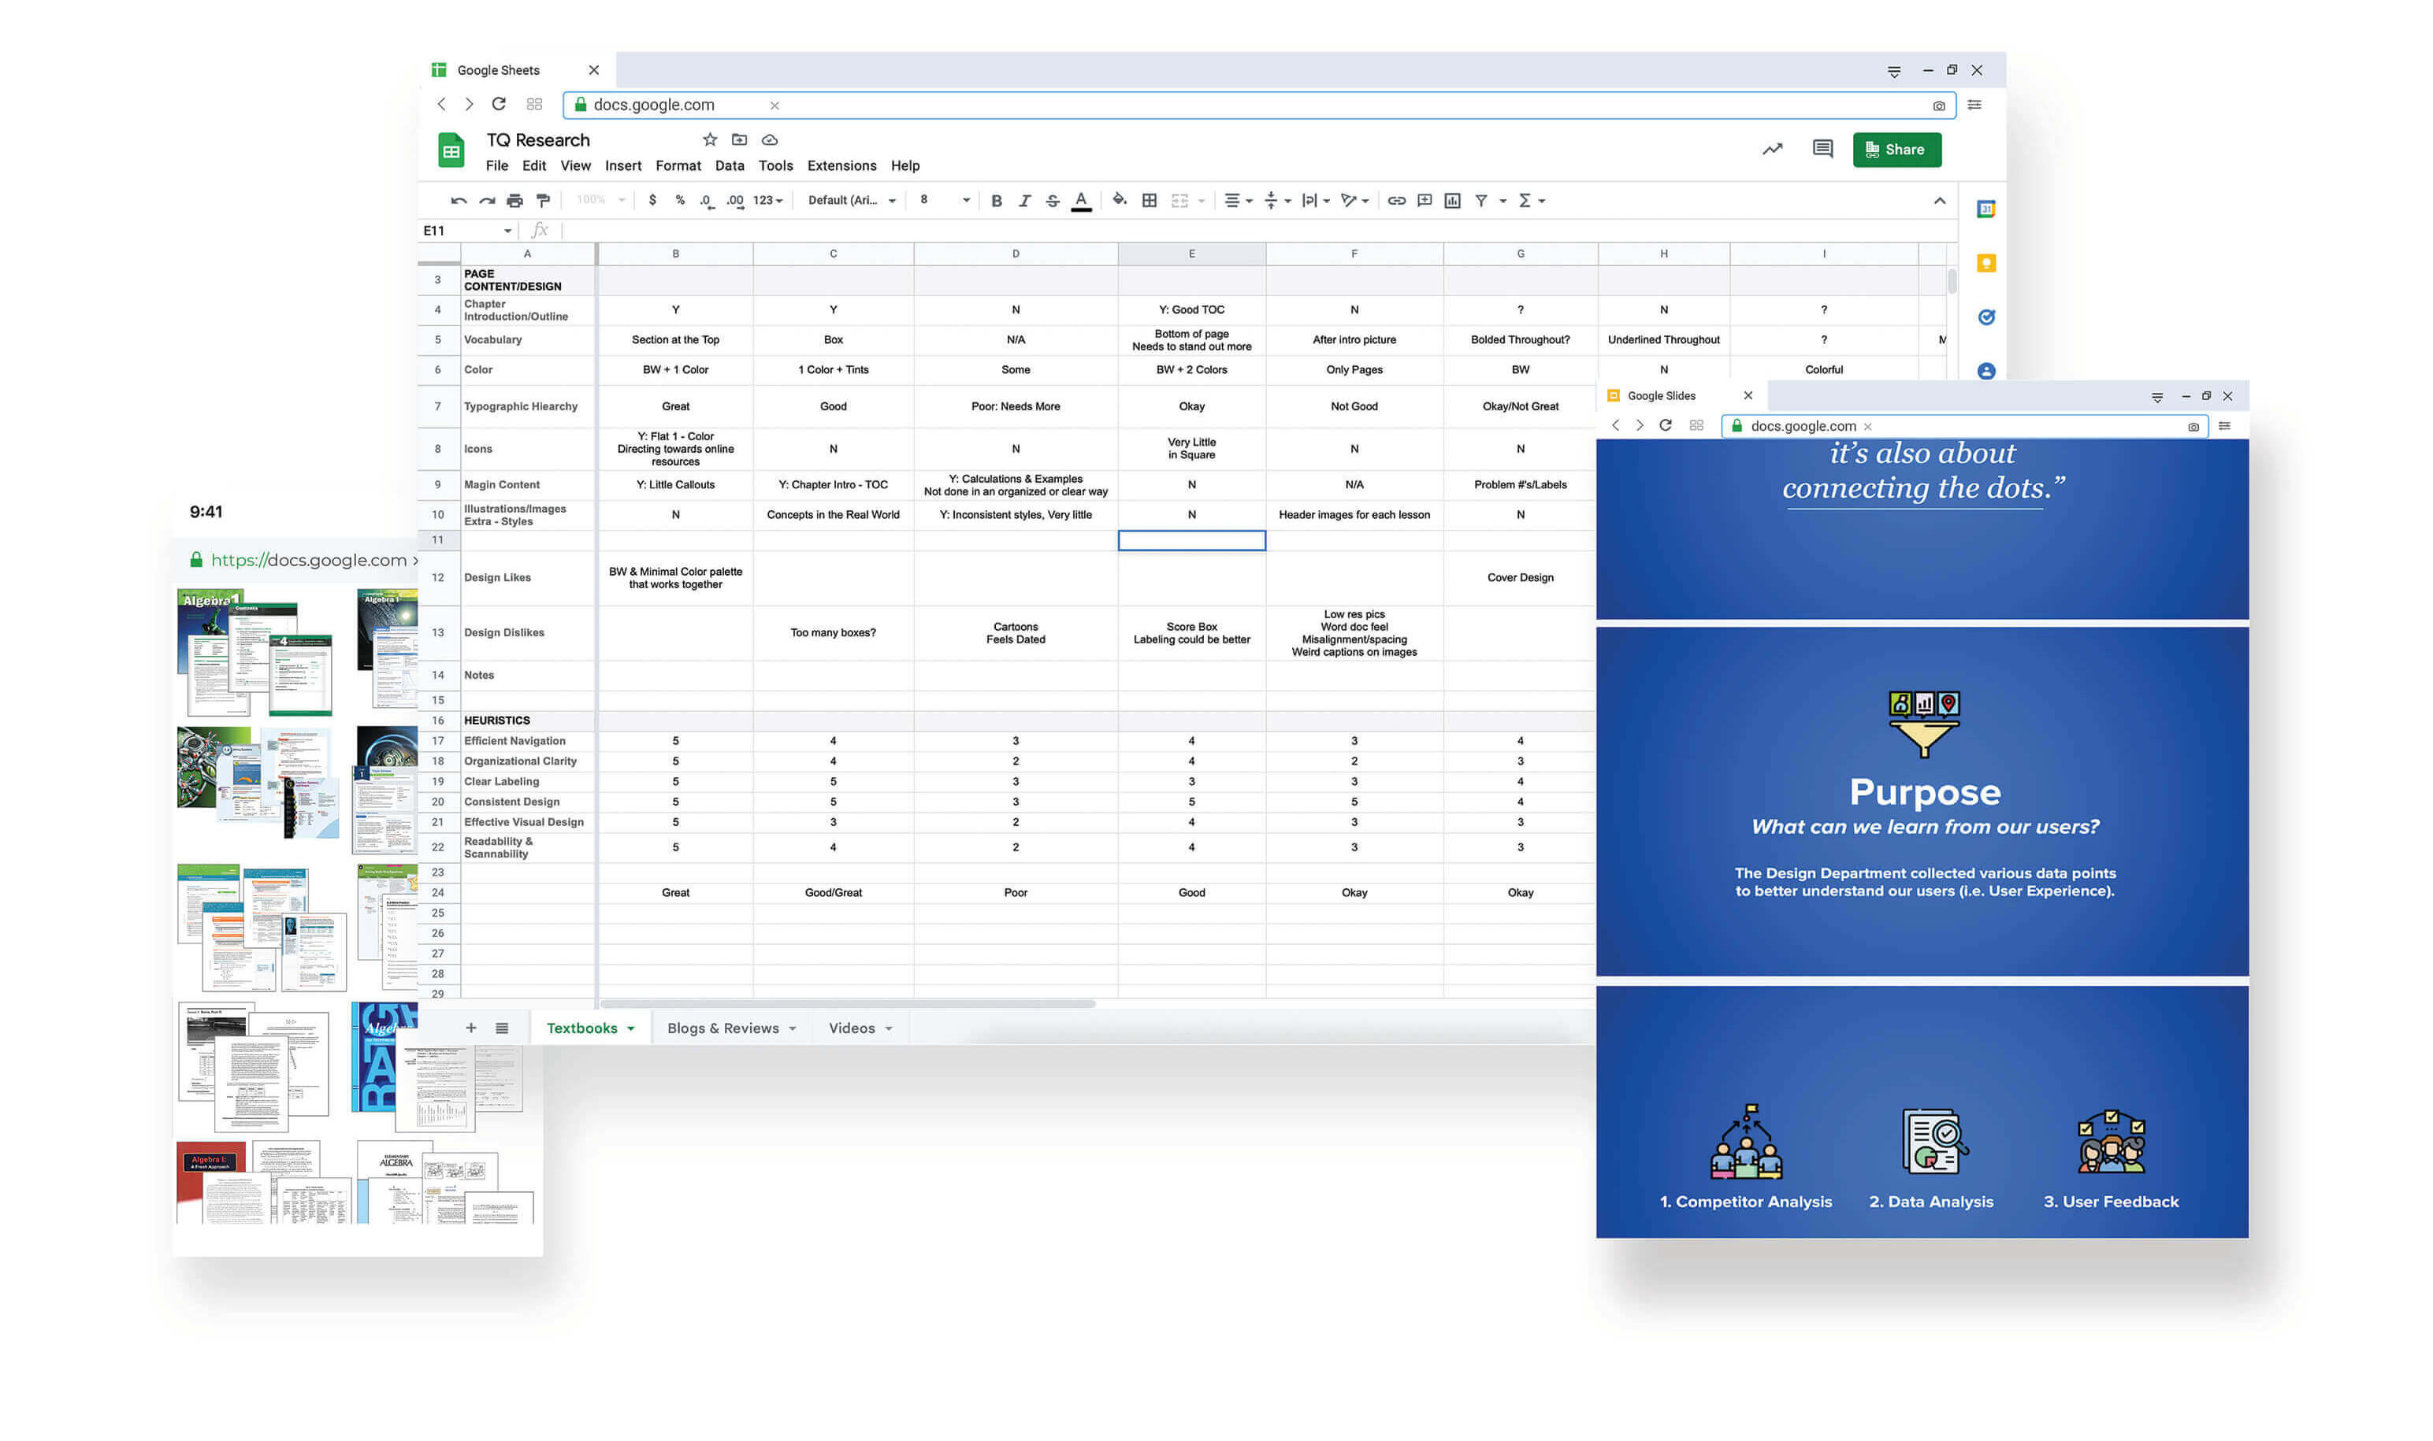
Task: Click the print icon in toolbar
Action: pos(515,201)
